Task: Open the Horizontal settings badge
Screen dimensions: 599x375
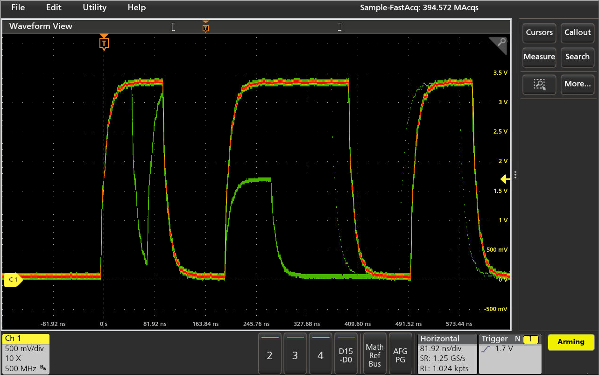Action: tap(447, 354)
